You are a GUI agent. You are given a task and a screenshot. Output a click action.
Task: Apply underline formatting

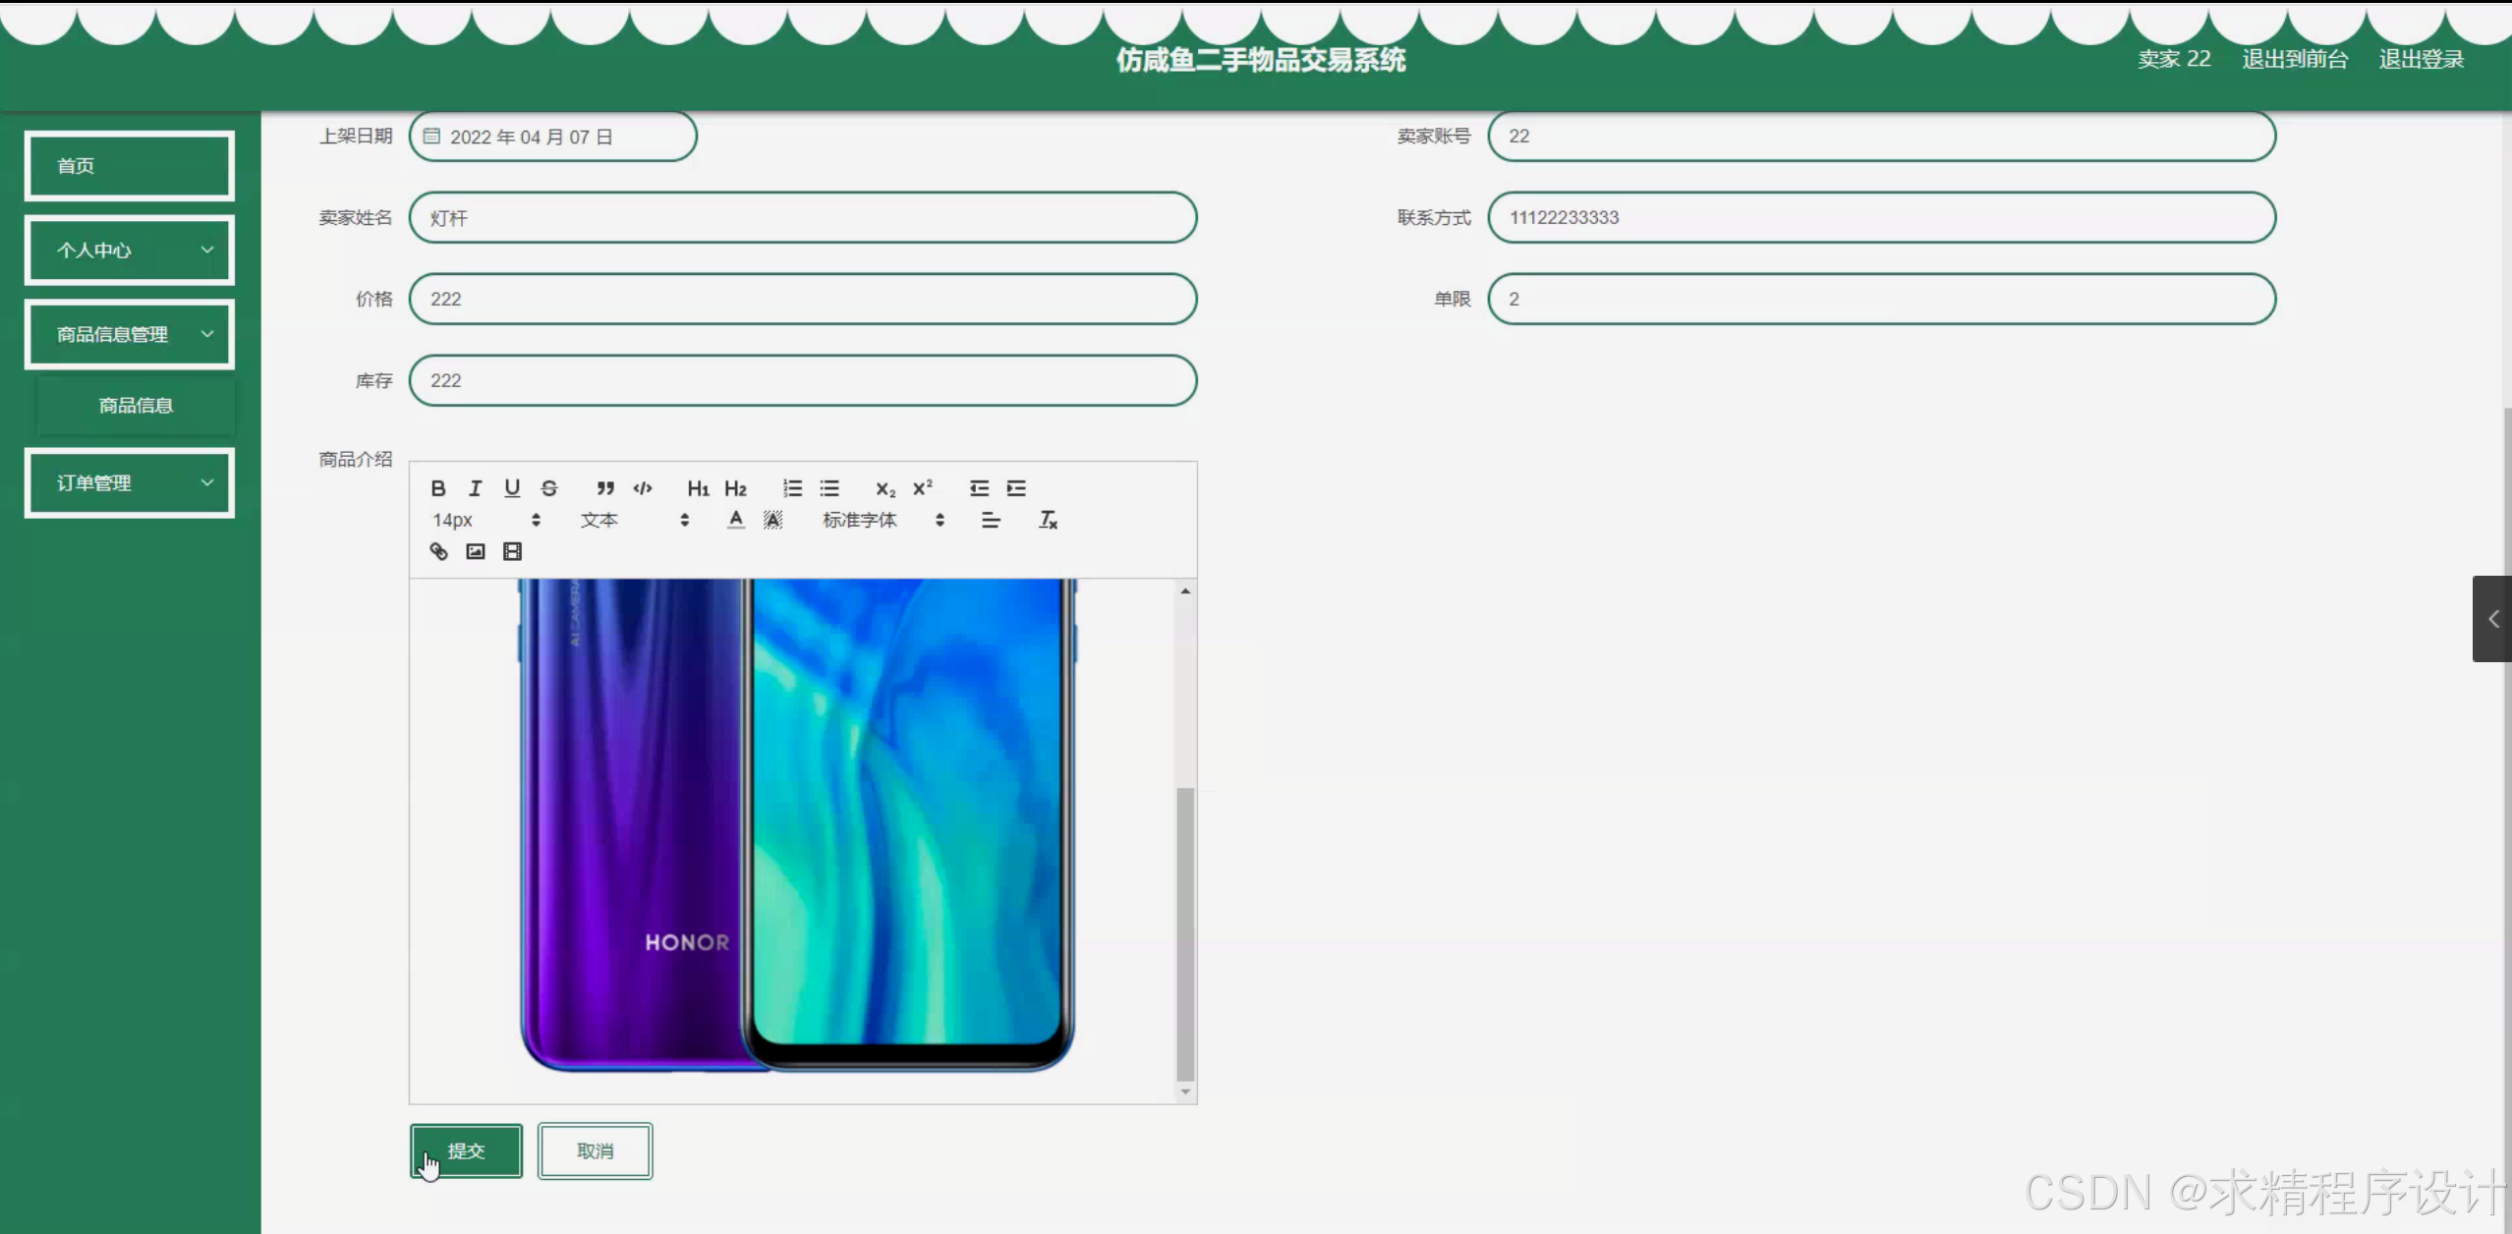[512, 488]
